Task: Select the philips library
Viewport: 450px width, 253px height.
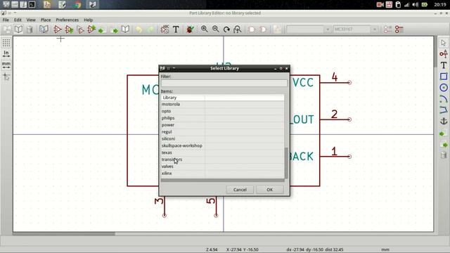Action: pos(222,118)
